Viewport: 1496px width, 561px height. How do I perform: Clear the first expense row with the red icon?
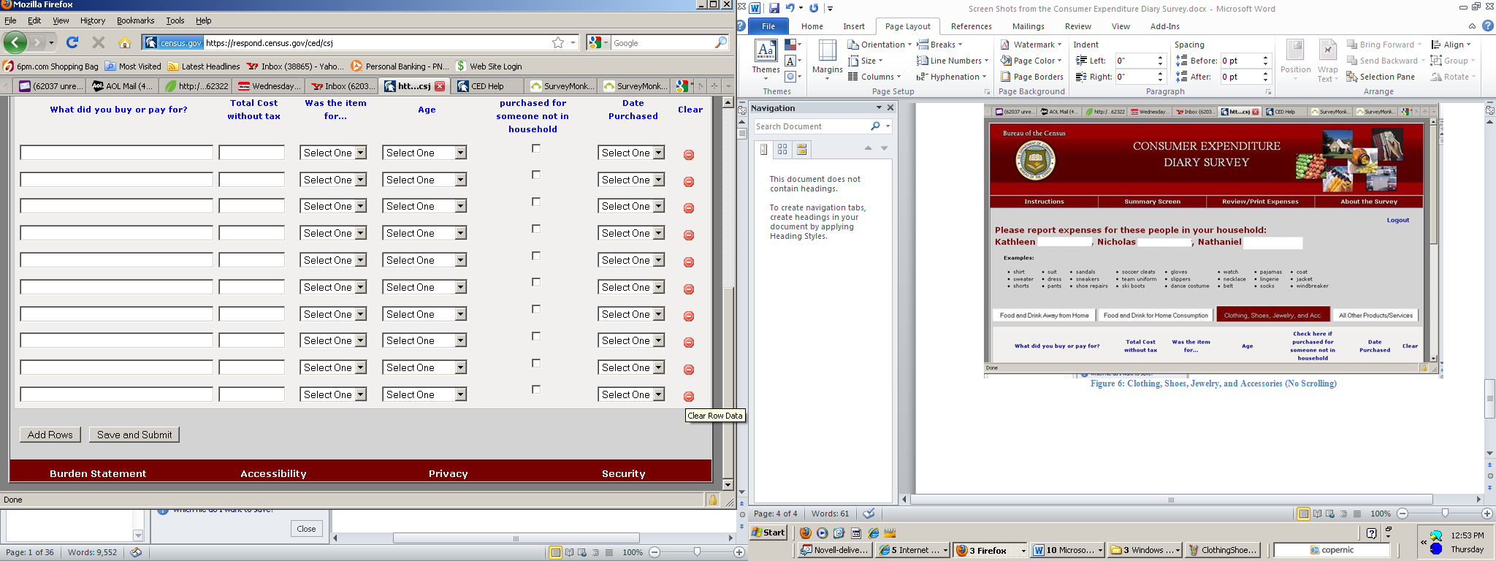click(x=688, y=155)
